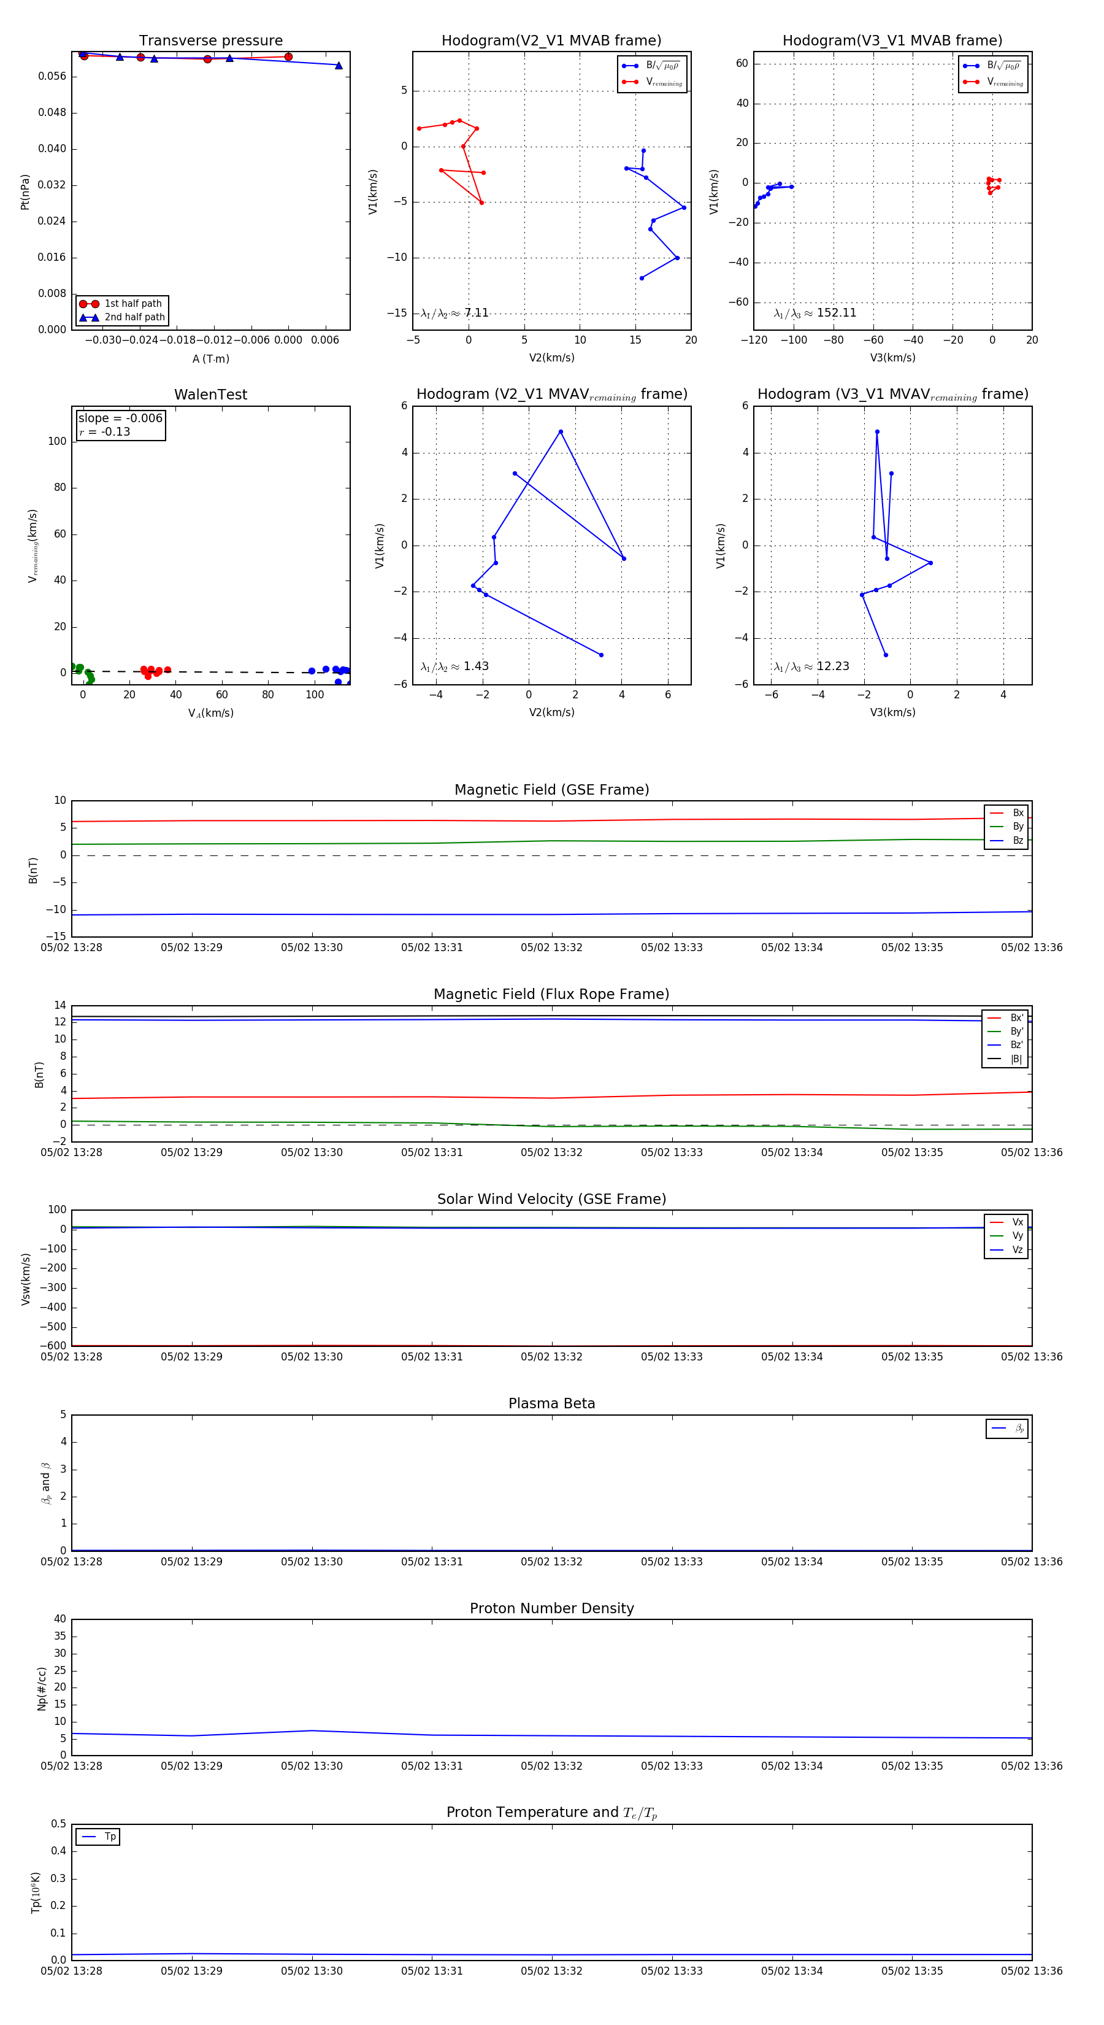Select the "Magnetic Field (GSE Frame)" title
Screen dimensions: 1104x2025
tap(551, 790)
